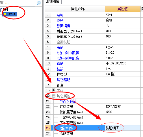
Task: Select the AZ-1 gear icon in tree
Action: point(5,14)
